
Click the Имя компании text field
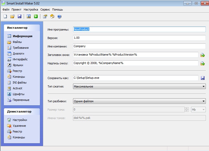pyautogui.click(x=139, y=46)
